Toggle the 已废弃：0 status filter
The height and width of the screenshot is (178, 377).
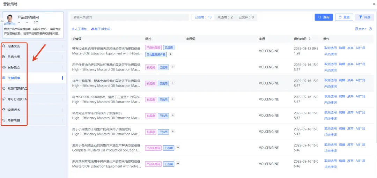tap(246, 17)
